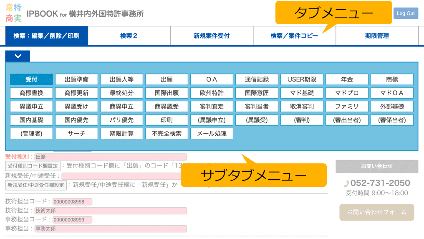
Task: Click the 意特商実 colored logo icon
Action: 13,13
